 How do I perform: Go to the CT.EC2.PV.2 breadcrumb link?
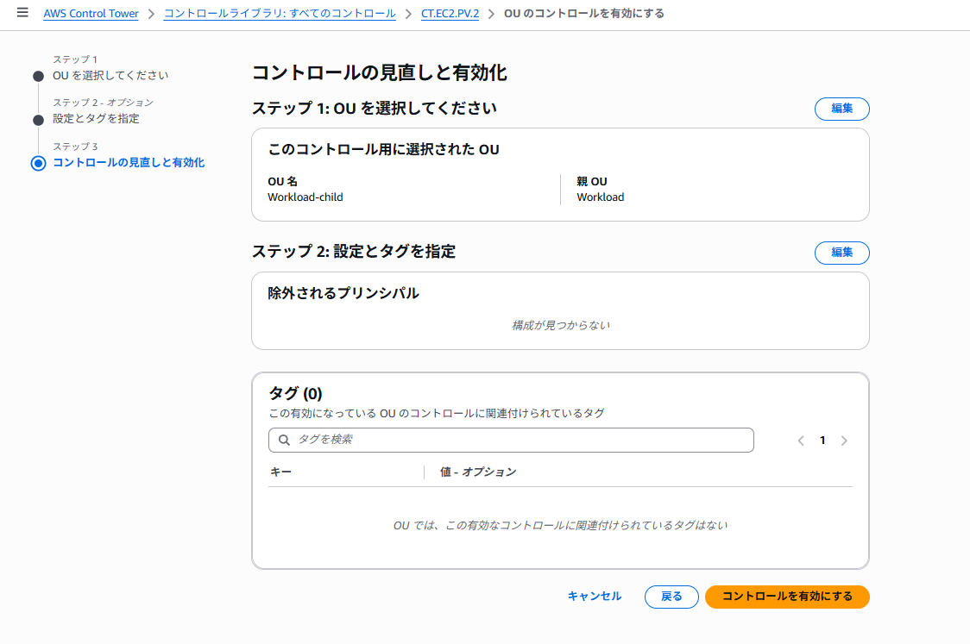click(450, 14)
